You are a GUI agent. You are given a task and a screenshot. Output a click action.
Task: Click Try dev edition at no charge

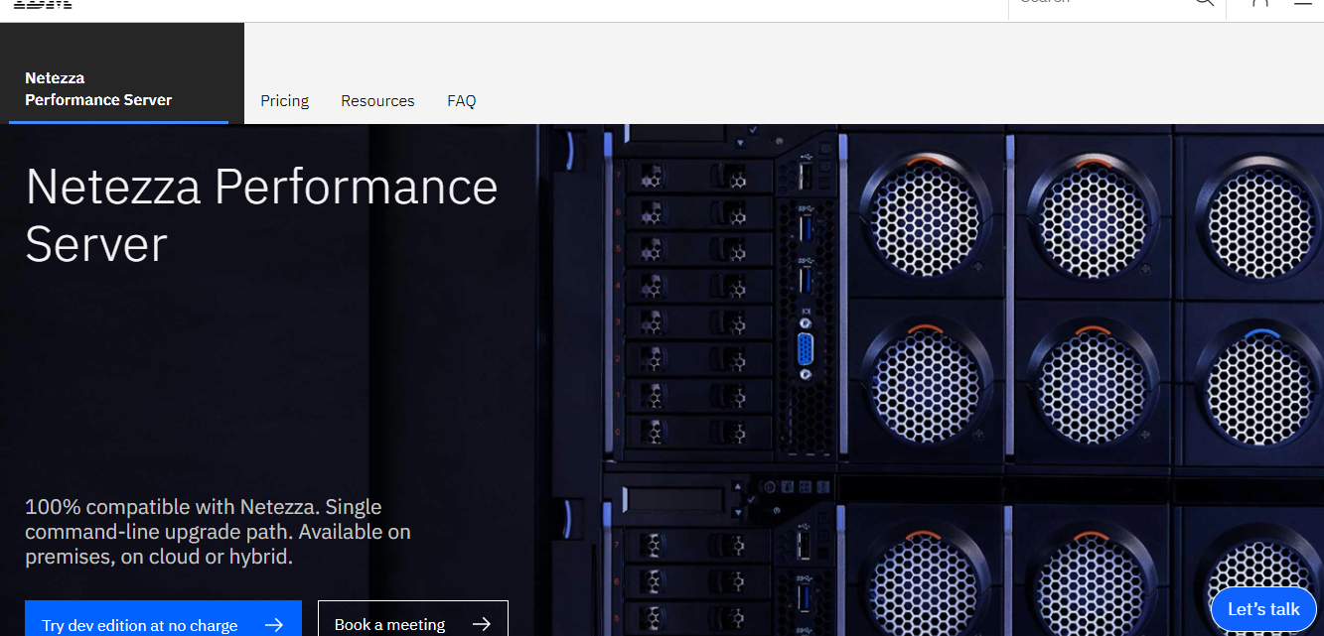tap(163, 619)
